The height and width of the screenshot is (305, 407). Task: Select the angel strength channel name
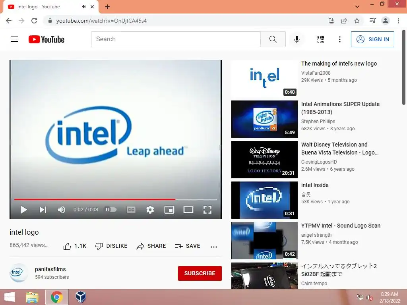click(x=316, y=235)
